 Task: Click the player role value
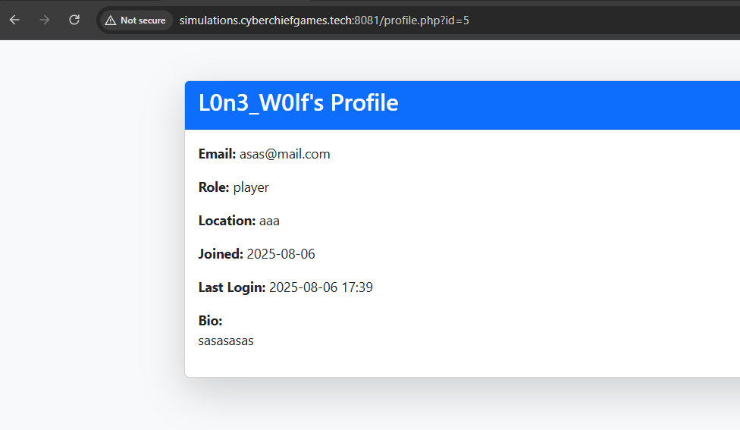click(251, 188)
